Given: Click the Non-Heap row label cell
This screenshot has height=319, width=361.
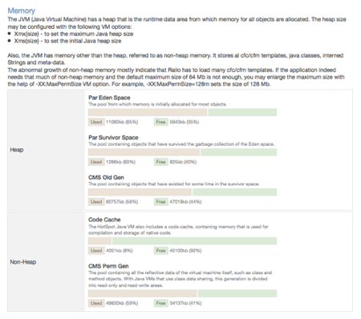Looking at the screenshot, I should pyautogui.click(x=46, y=262).
